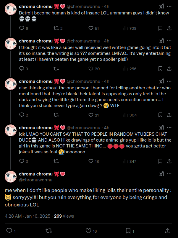Bookmark the first tweet in thread

160,28
